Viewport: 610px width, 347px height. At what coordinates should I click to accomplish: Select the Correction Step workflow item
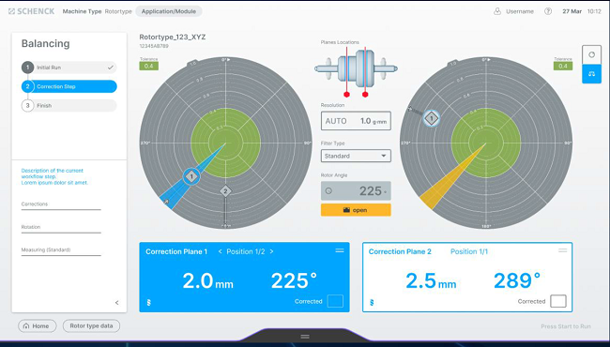coord(69,86)
